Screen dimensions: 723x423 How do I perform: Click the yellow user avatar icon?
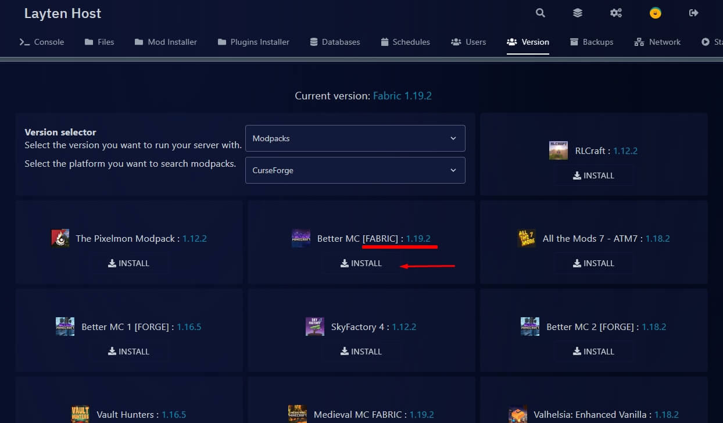655,12
